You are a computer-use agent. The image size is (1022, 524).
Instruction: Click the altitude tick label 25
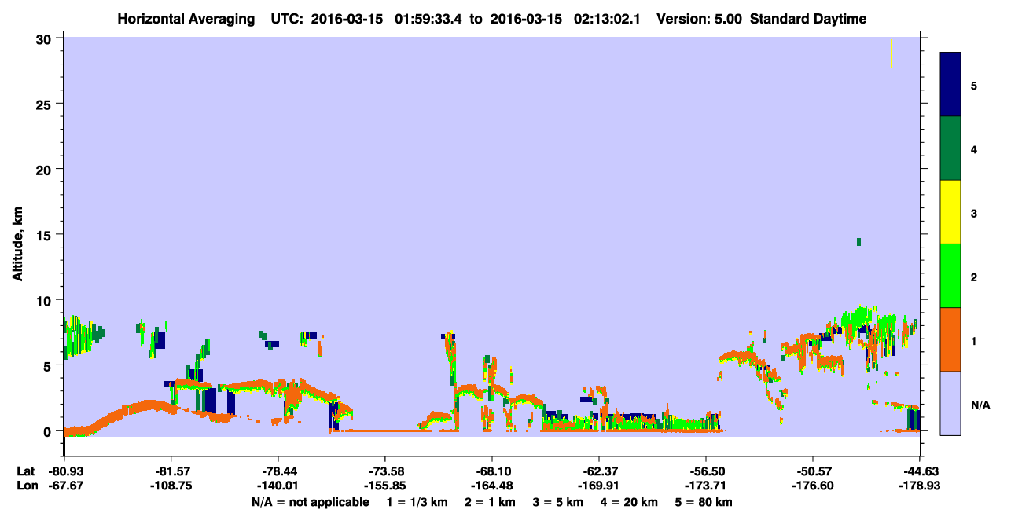(x=46, y=104)
